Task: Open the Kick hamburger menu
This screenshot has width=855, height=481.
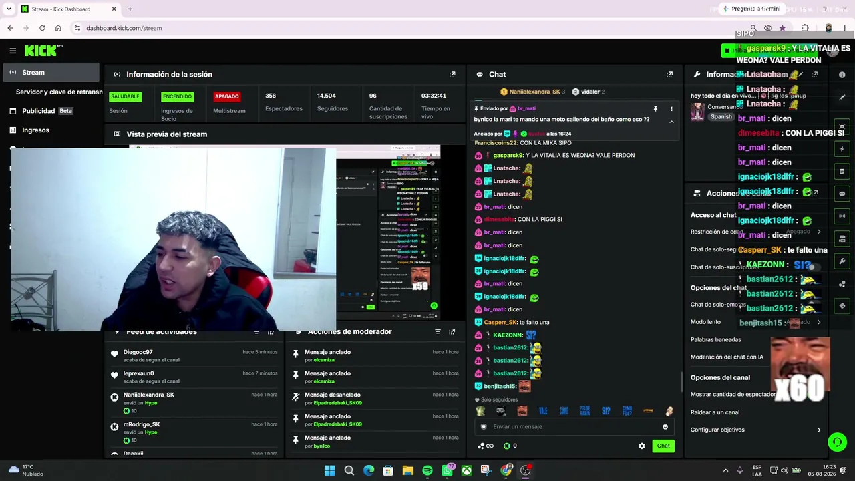Action: (13, 51)
